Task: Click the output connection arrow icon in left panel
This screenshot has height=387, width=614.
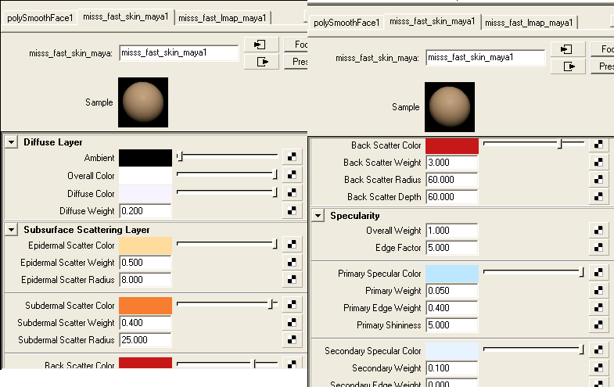Action: click(x=260, y=62)
